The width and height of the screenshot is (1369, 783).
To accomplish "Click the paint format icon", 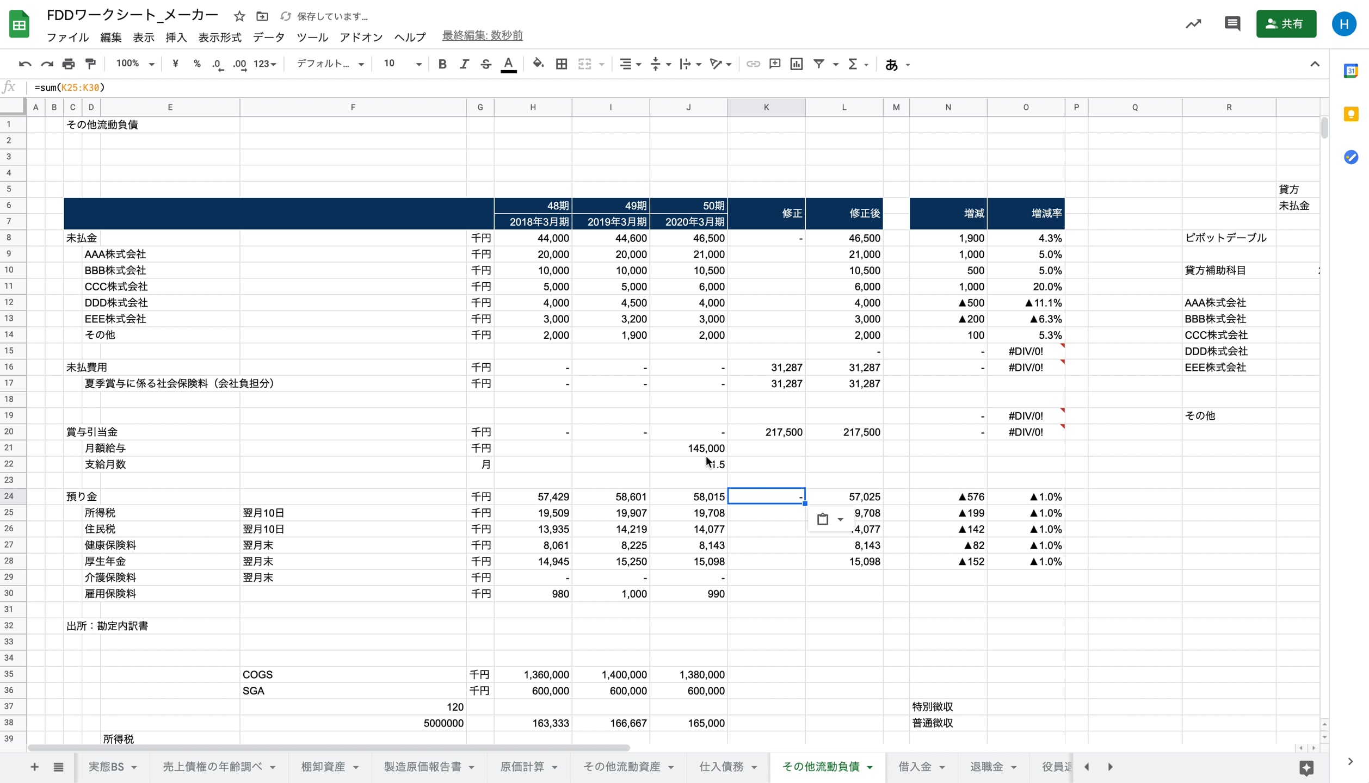I will 91,64.
